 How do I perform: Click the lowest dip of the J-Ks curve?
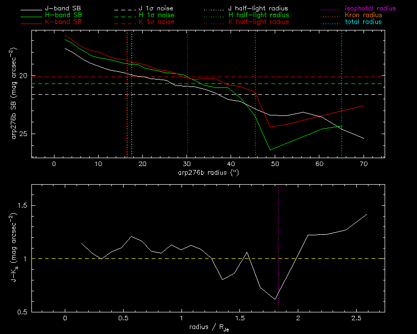coord(276,299)
